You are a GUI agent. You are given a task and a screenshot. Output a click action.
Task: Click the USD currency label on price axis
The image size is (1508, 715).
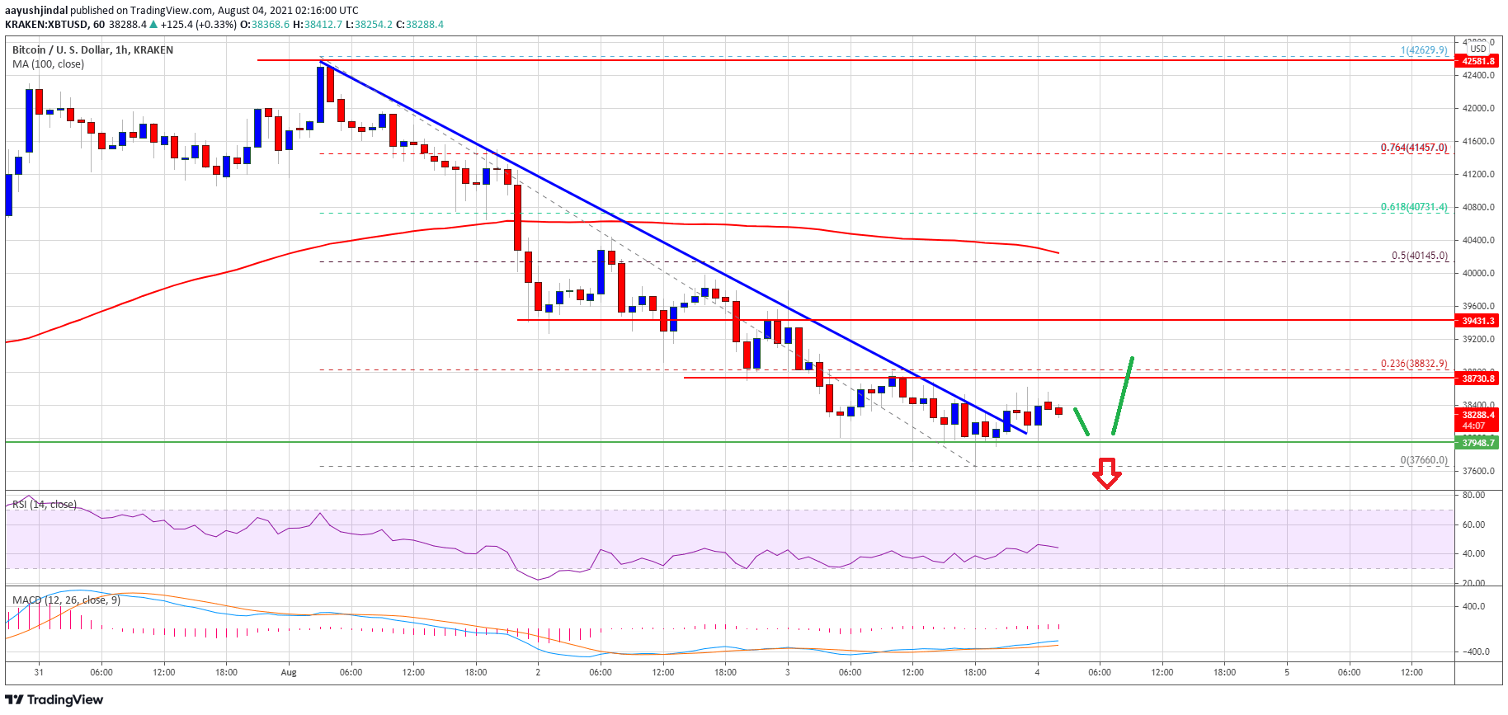click(x=1478, y=49)
